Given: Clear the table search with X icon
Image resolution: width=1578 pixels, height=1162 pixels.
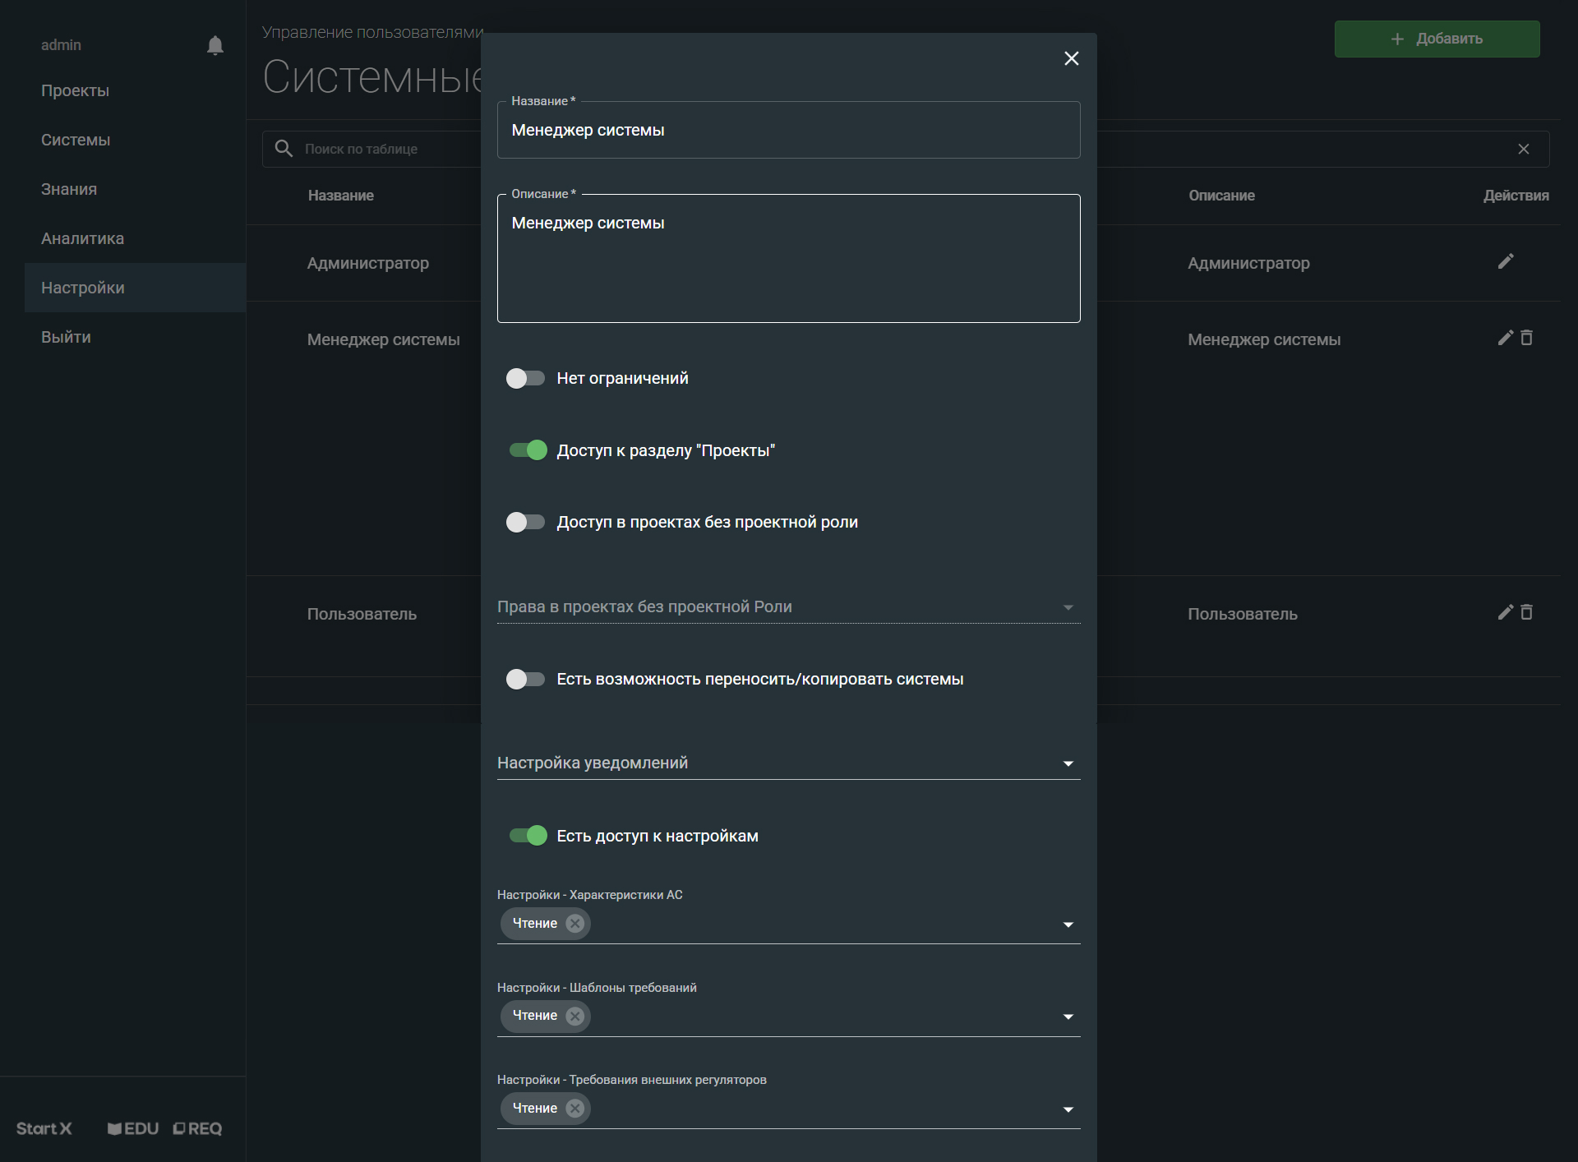Looking at the screenshot, I should [x=1524, y=149].
